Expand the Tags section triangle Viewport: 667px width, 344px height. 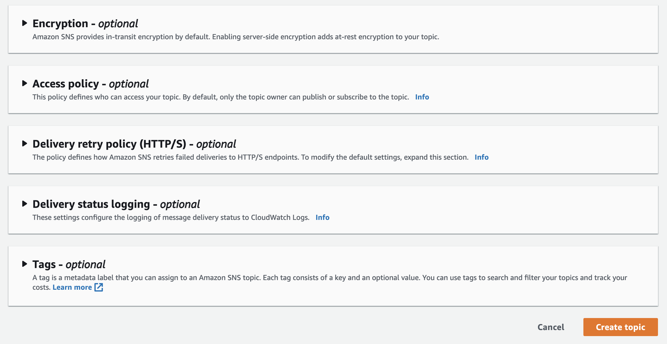tap(25, 264)
